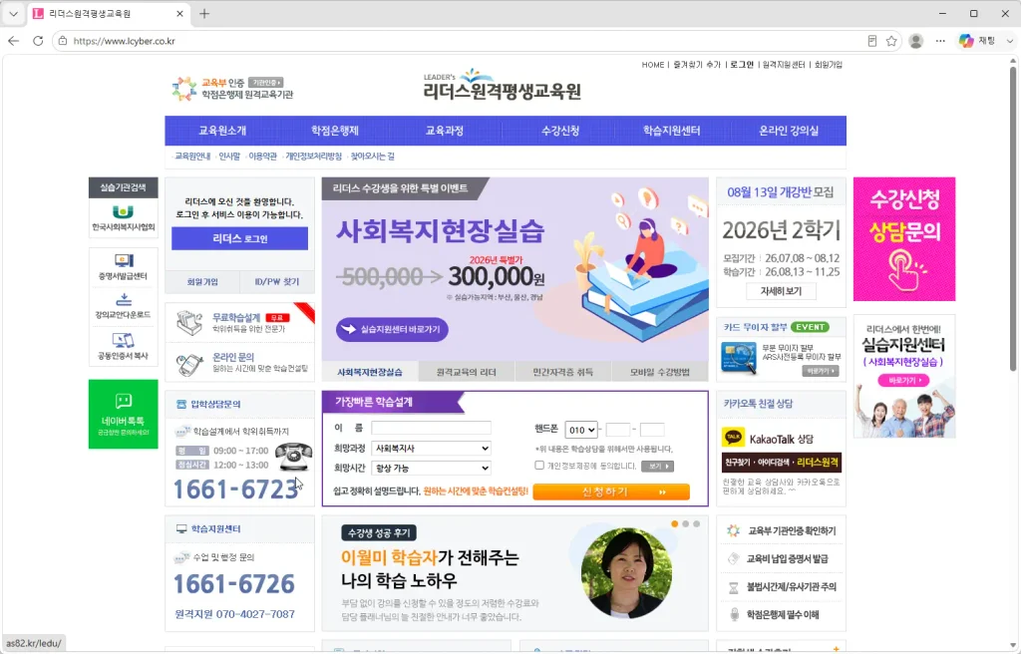The height and width of the screenshot is (654, 1021).
Task: Open reader view icon in address bar
Action: (871, 41)
